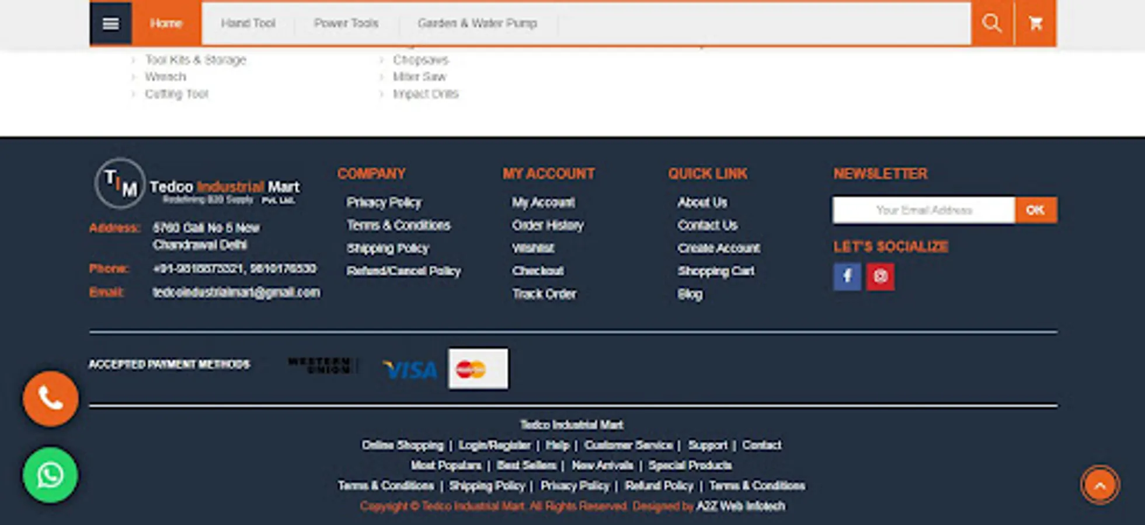Open the Shopping Cart quick link
1145x525 pixels.
click(x=716, y=271)
